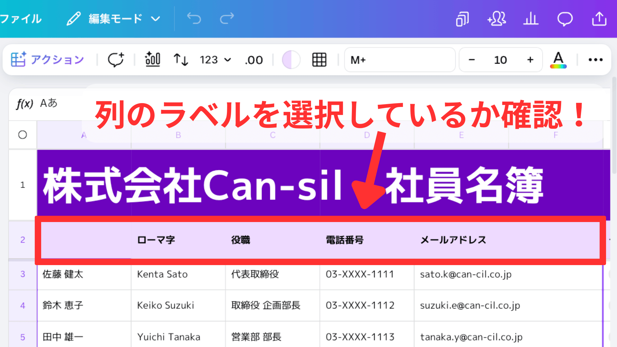Click the share upload icon
Screen dimensions: 617x347
point(599,19)
